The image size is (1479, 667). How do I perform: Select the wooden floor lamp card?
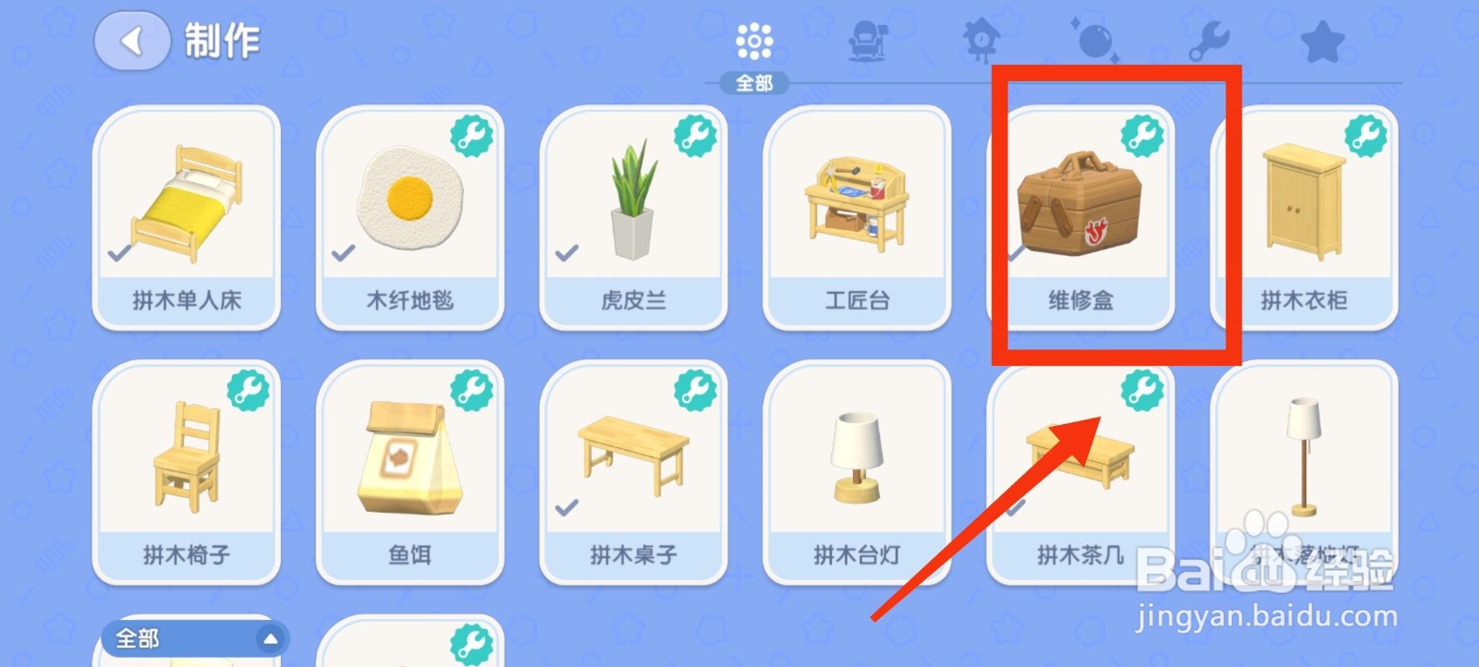[1304, 472]
